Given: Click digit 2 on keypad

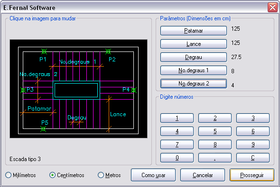Looking at the screenshot, I should click(x=215, y=118).
